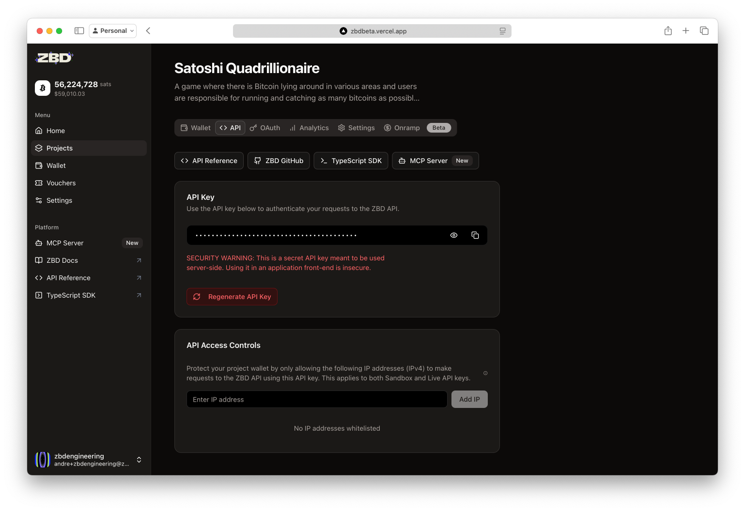Open ZBD Docs external link

point(62,260)
